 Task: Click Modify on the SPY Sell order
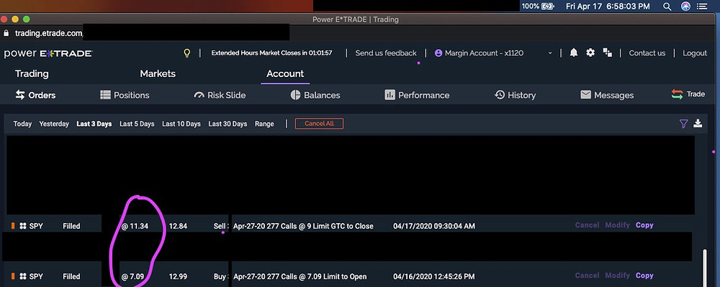(617, 225)
